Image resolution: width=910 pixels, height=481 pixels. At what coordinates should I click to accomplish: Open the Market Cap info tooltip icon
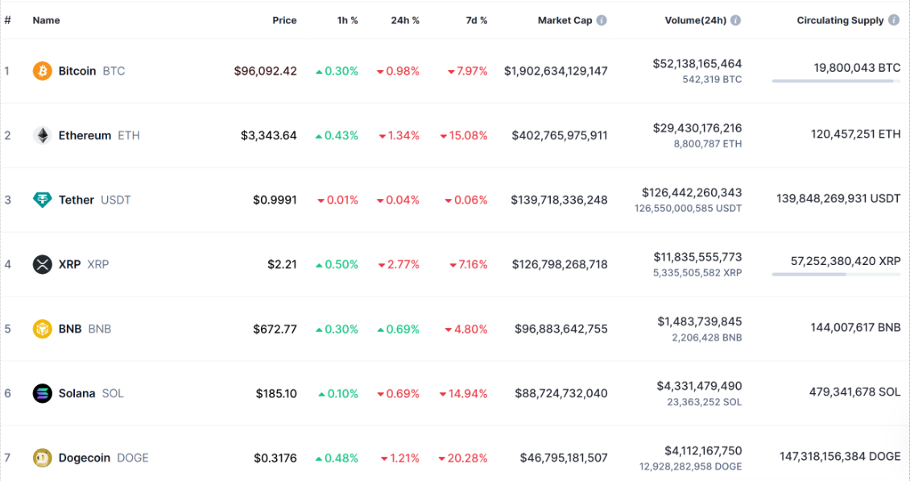click(x=600, y=20)
